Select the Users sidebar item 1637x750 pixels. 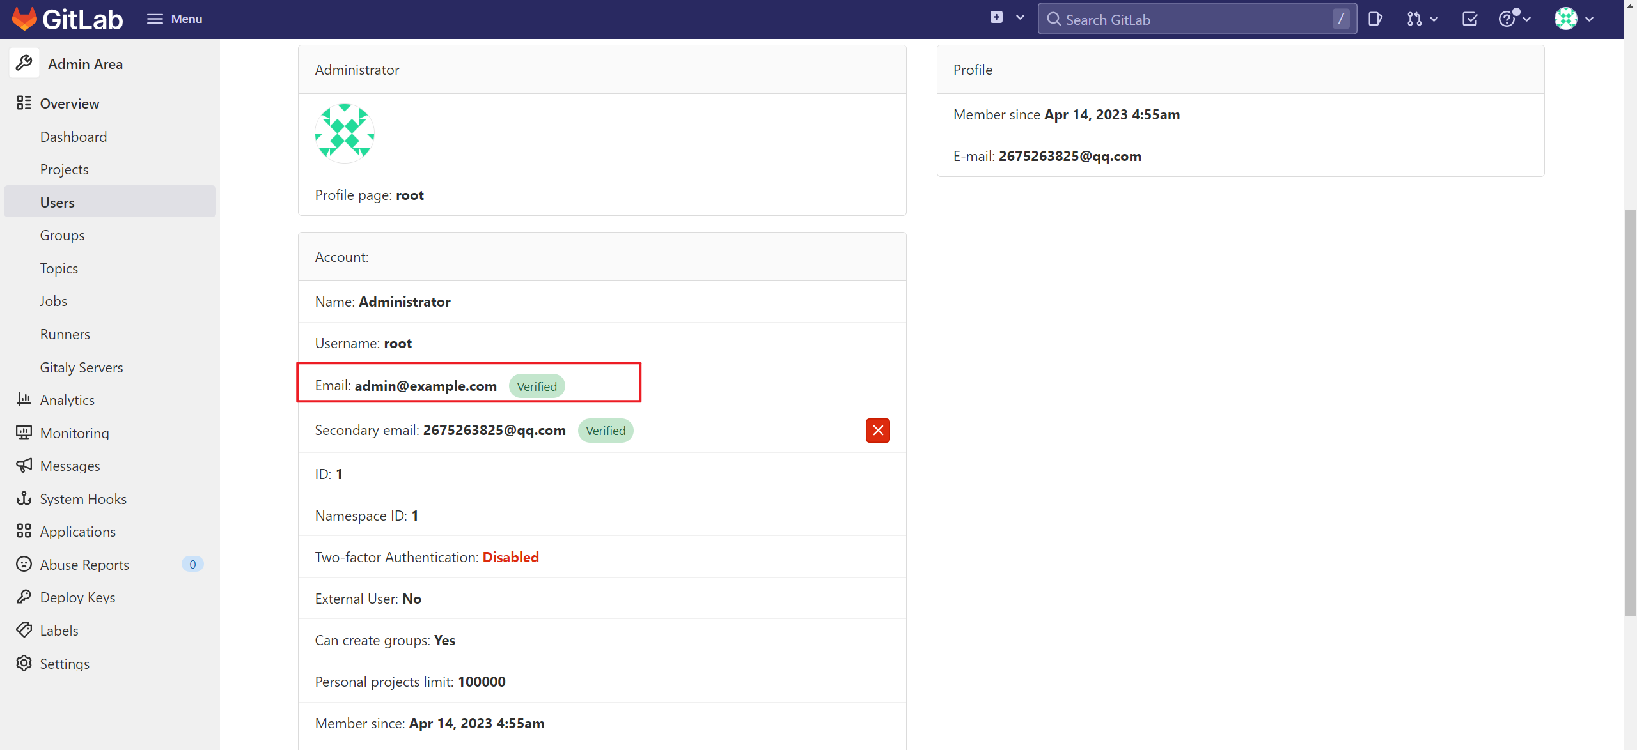point(110,202)
